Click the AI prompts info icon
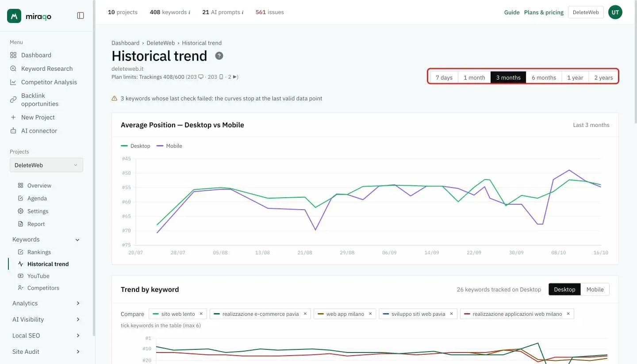 tap(242, 12)
